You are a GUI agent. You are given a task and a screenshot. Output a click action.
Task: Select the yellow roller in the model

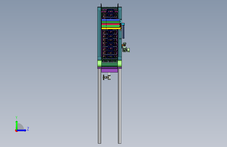tap(111, 28)
